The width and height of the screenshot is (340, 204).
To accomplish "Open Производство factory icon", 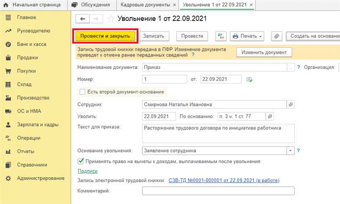I will coord(8,98).
